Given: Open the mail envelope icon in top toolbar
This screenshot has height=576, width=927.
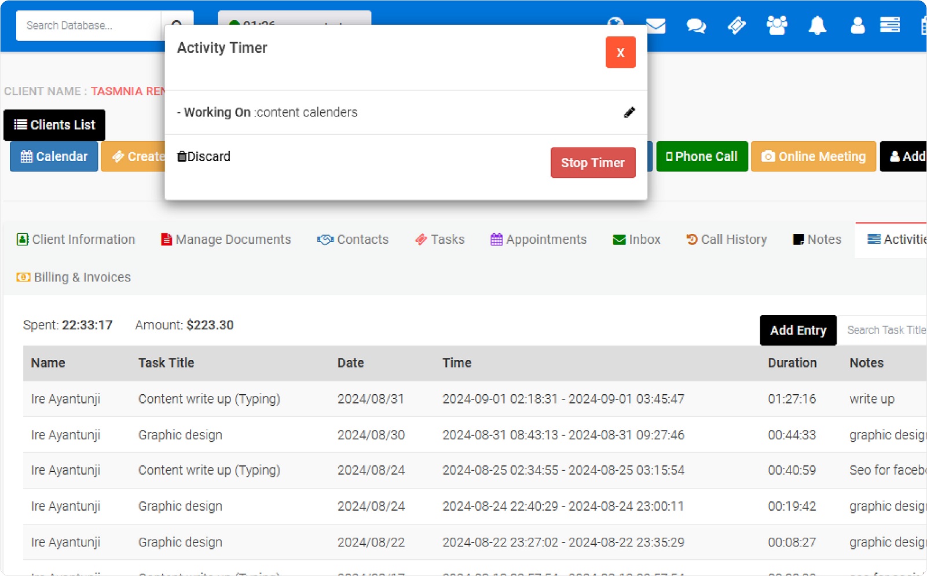Looking at the screenshot, I should pyautogui.click(x=655, y=25).
